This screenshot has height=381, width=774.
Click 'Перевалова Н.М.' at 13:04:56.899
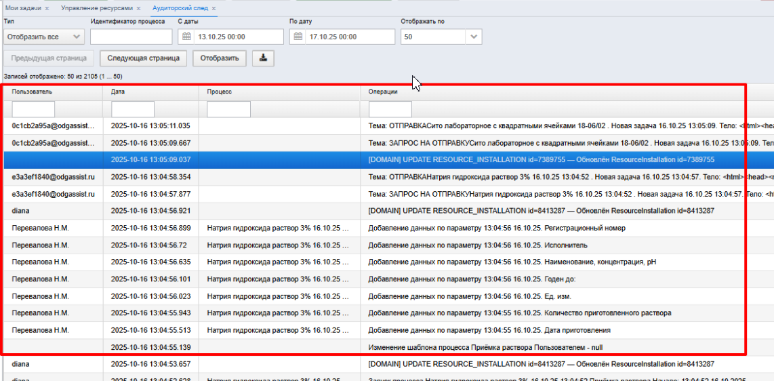click(x=41, y=228)
